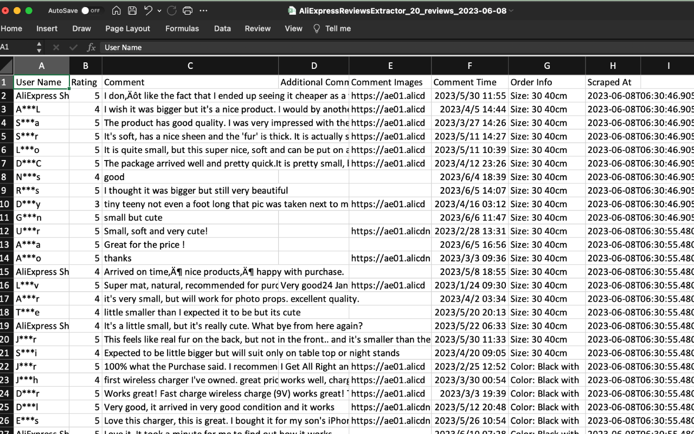Click the Print icon
Screen dimensions: 694x434
click(188, 10)
